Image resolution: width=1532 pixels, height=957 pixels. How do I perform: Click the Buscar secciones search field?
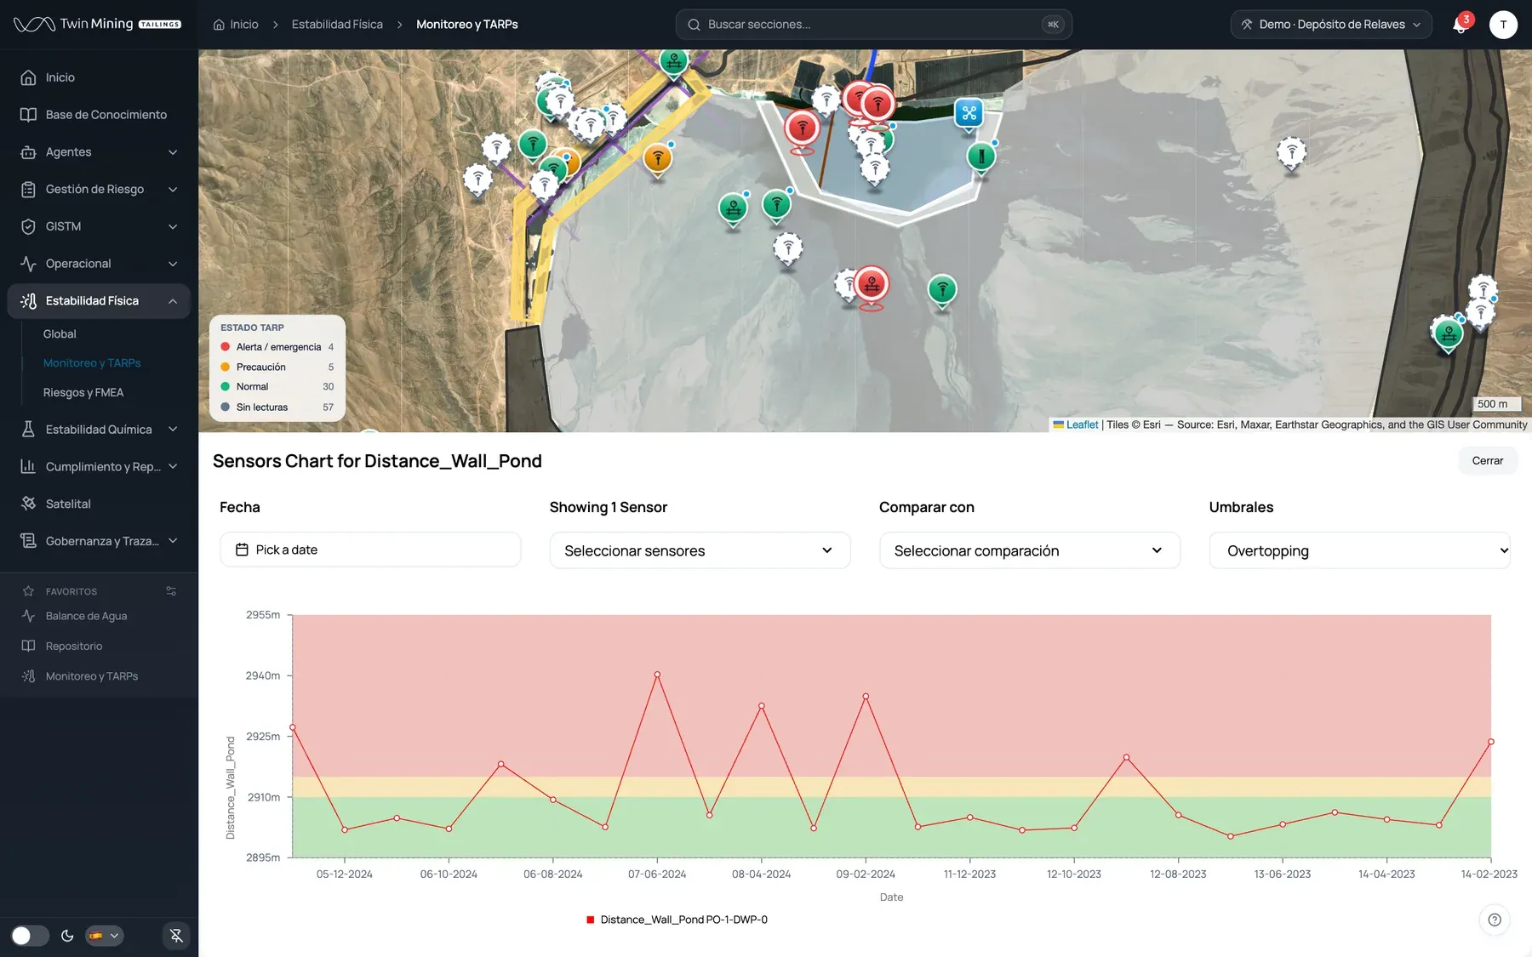873,25
